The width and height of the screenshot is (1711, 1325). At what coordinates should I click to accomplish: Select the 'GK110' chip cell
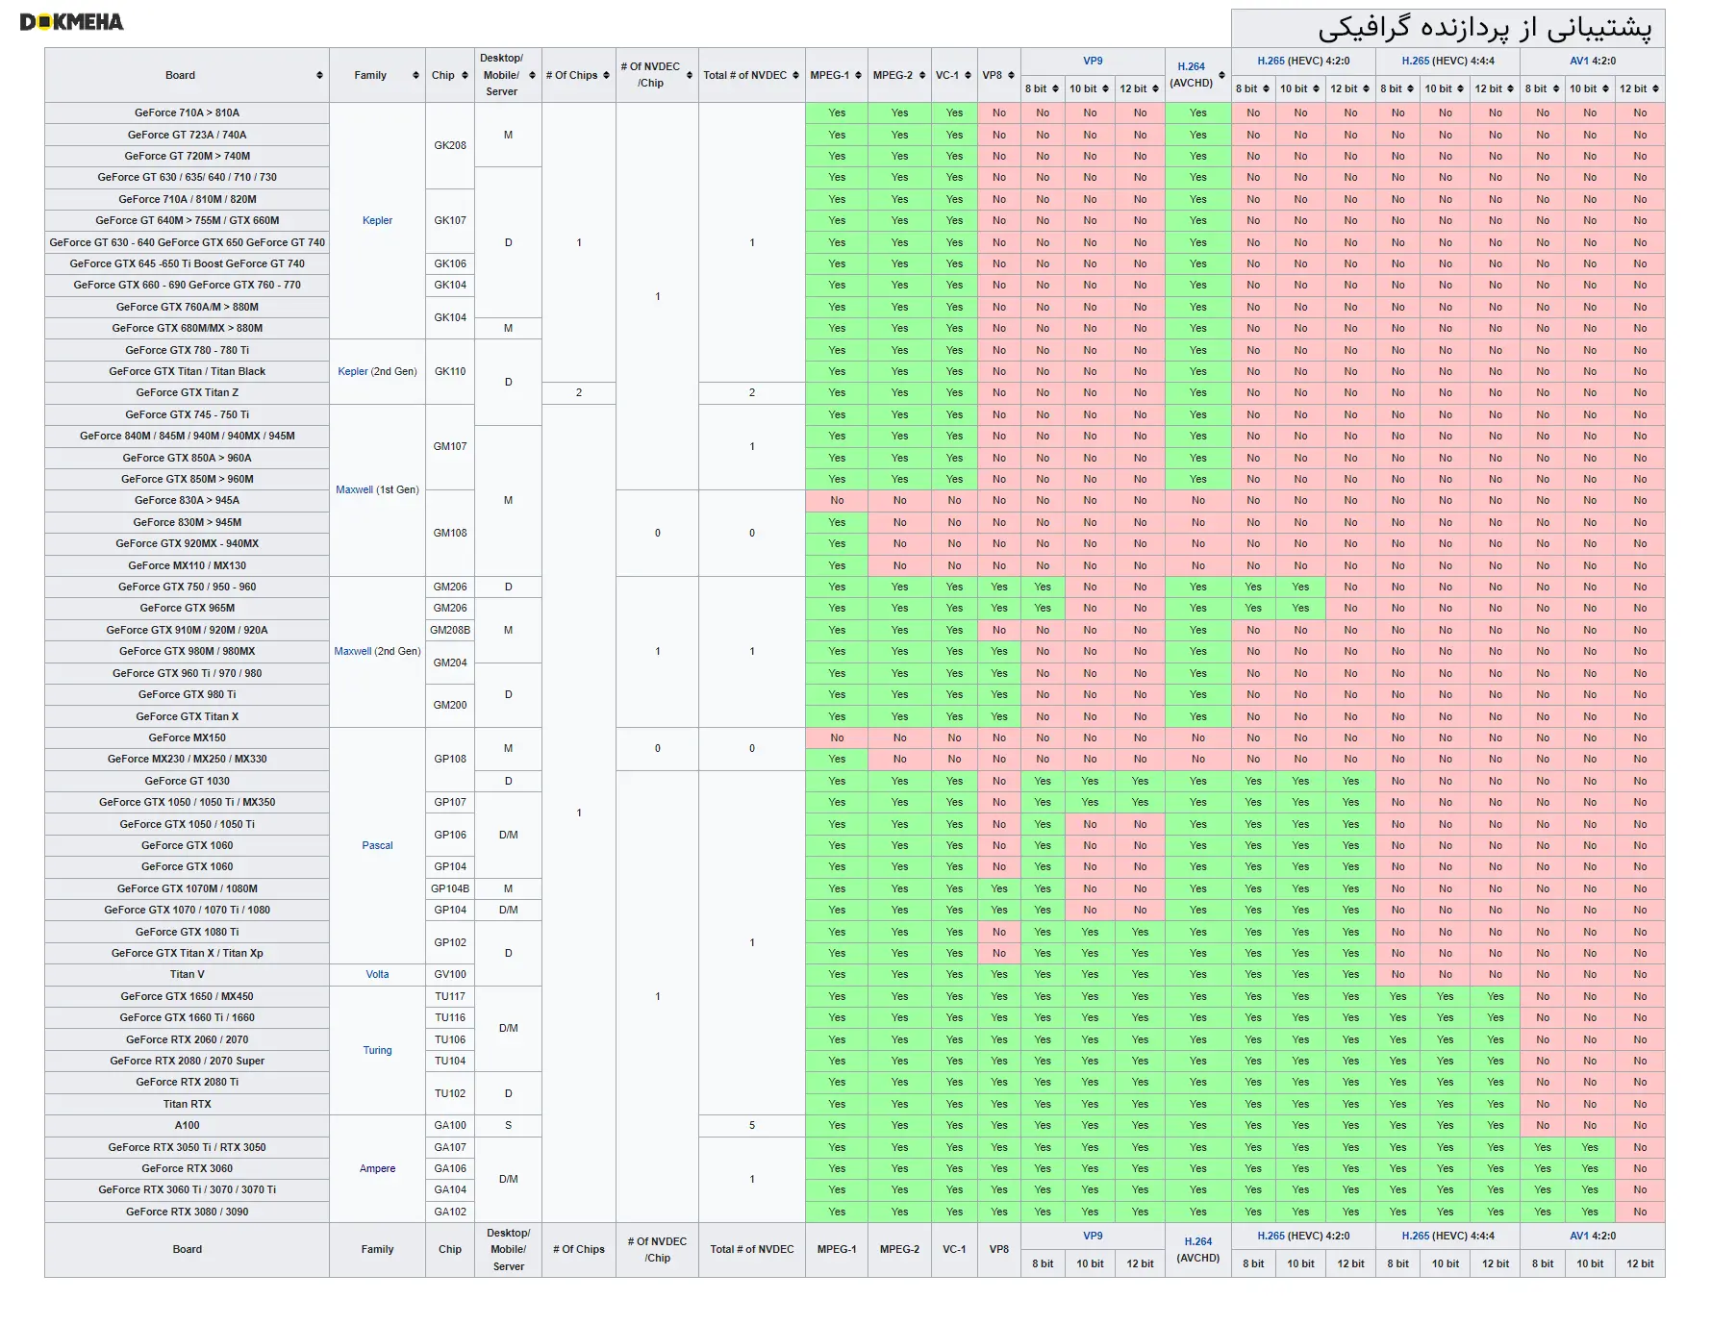click(450, 371)
